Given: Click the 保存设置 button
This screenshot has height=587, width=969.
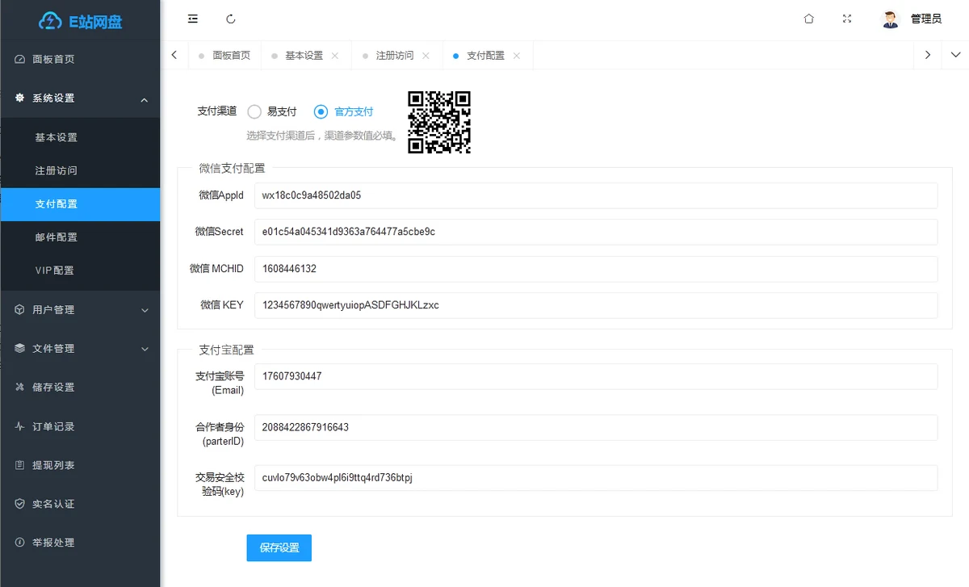Looking at the screenshot, I should 279,547.
